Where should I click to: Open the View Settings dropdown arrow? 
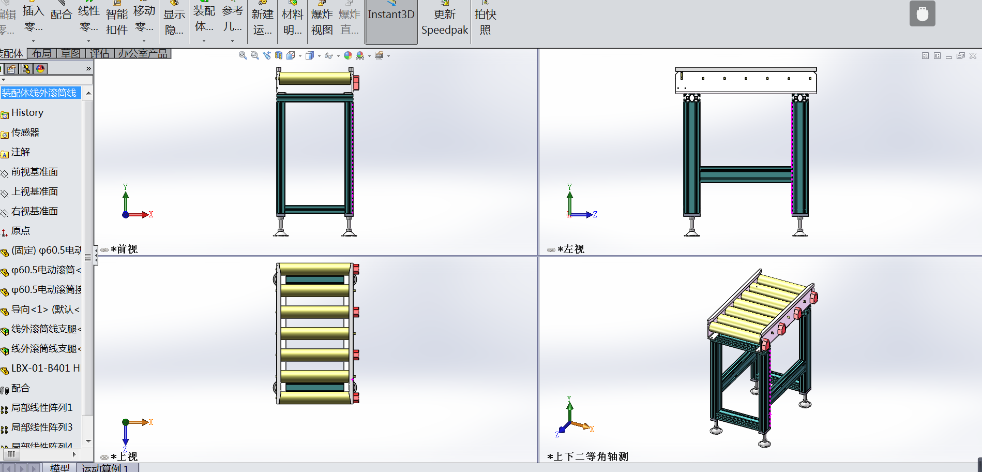[x=388, y=56]
